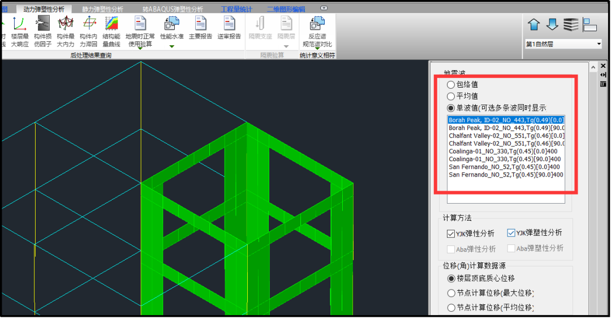The width and height of the screenshot is (611, 319).
Task: Open the 构件最大内力 member force tool
Action: point(66,32)
